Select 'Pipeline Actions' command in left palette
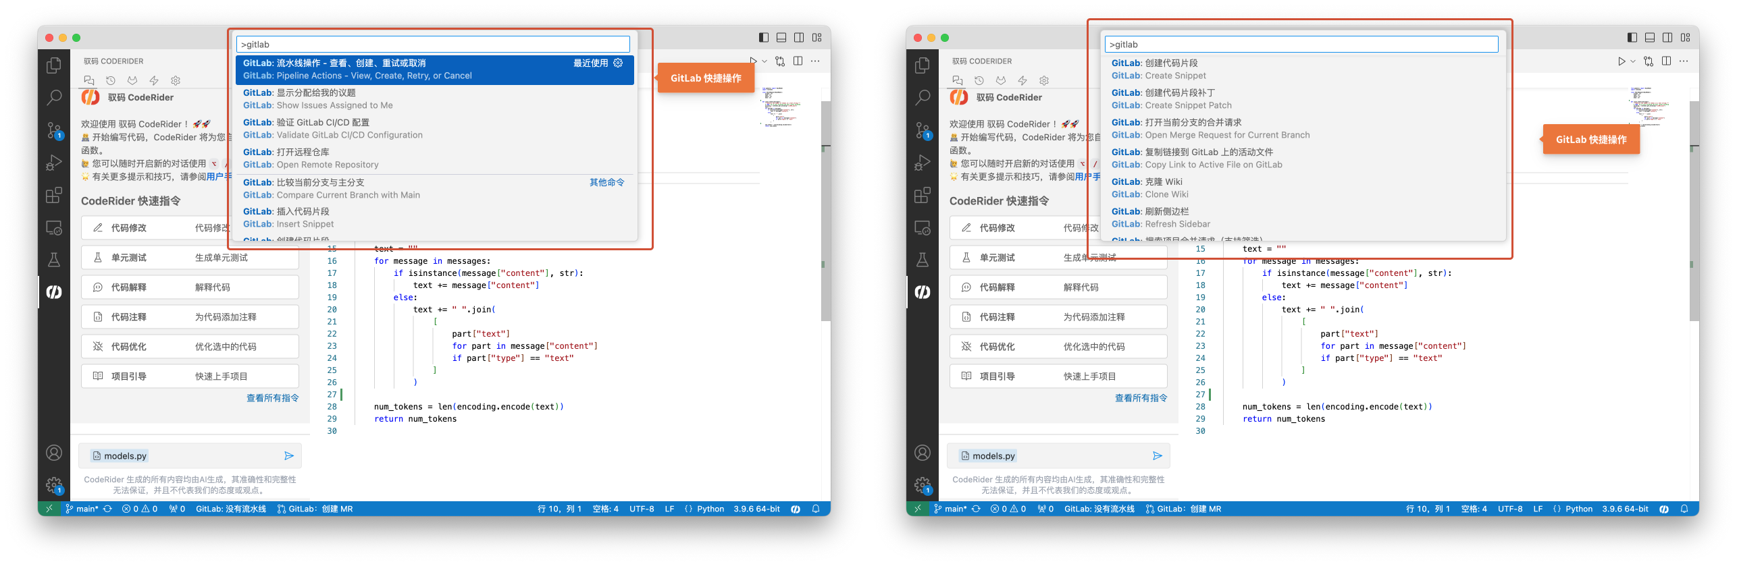Viewport: 1737px width, 566px height. pyautogui.click(x=434, y=69)
